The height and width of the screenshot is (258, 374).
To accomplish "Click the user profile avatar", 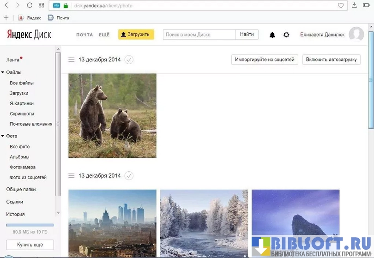I will click(356, 35).
